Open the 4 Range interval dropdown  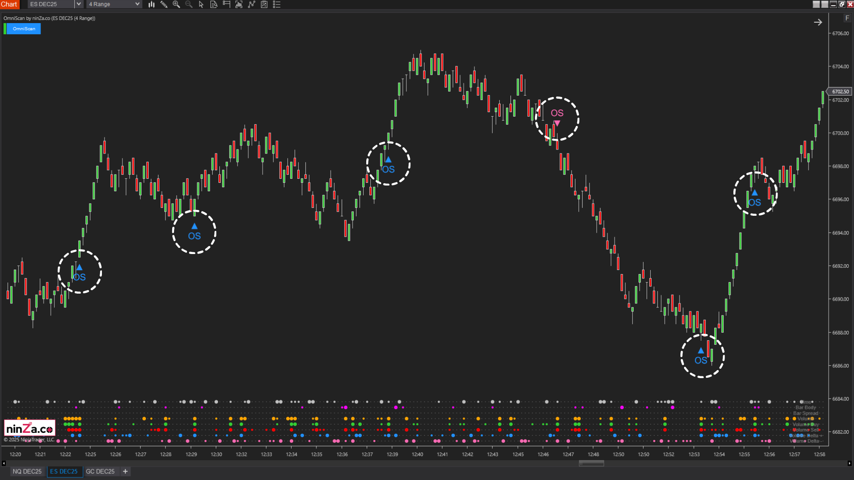(x=110, y=4)
